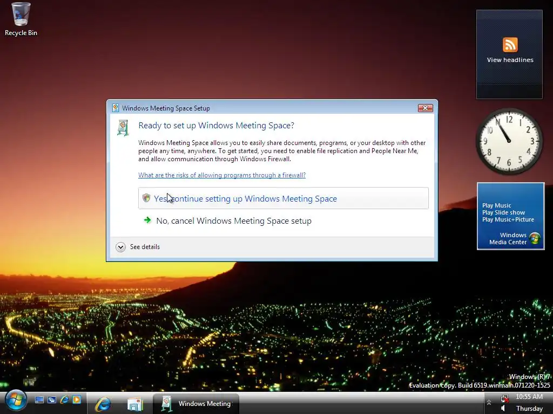Viewport: 553px width, 414px height.
Task: Click the Meeting Space title bar icon
Action: point(116,108)
